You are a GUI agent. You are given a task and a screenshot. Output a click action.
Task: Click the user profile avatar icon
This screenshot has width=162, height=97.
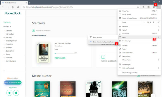pos(148,7)
